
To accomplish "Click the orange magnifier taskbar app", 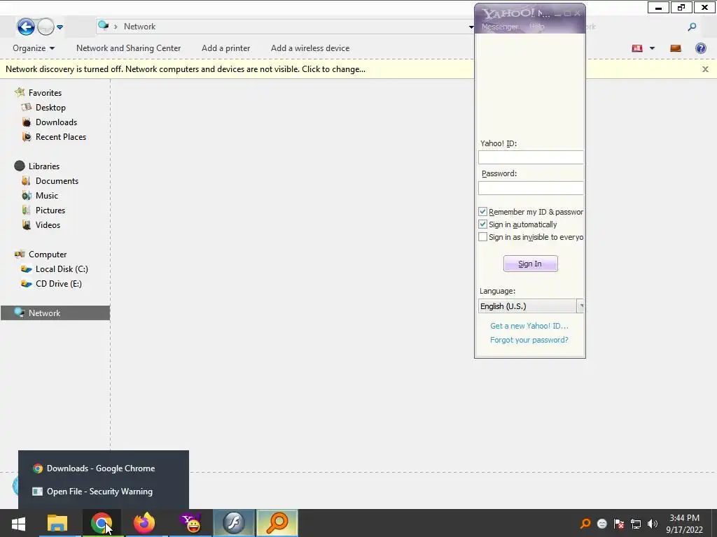I will [x=277, y=523].
